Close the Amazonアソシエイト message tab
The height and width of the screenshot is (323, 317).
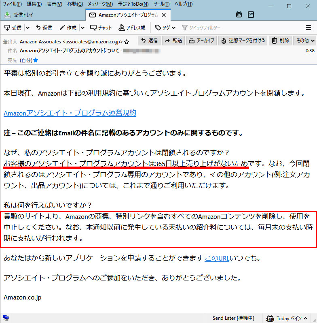click(x=164, y=15)
